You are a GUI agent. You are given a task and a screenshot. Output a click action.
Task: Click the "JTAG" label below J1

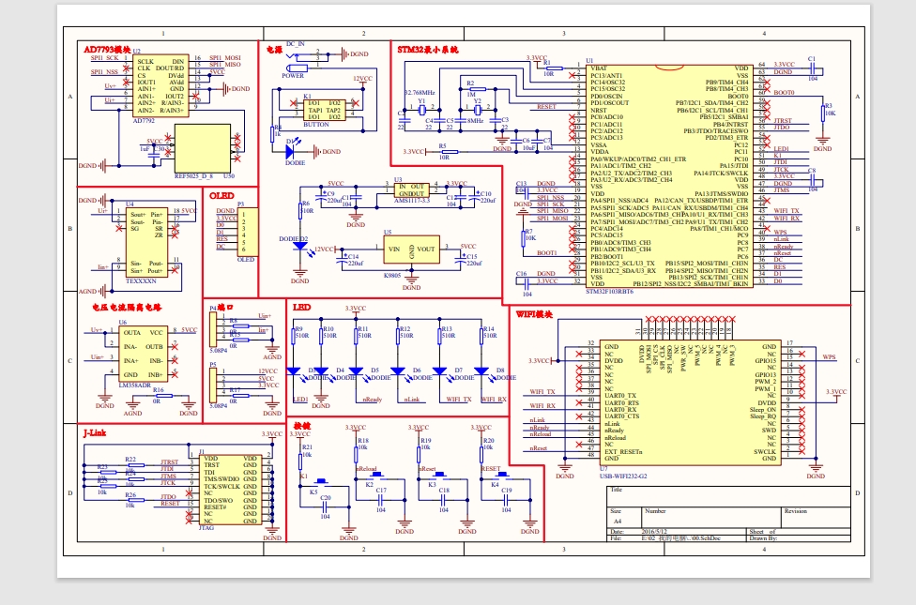point(206,528)
